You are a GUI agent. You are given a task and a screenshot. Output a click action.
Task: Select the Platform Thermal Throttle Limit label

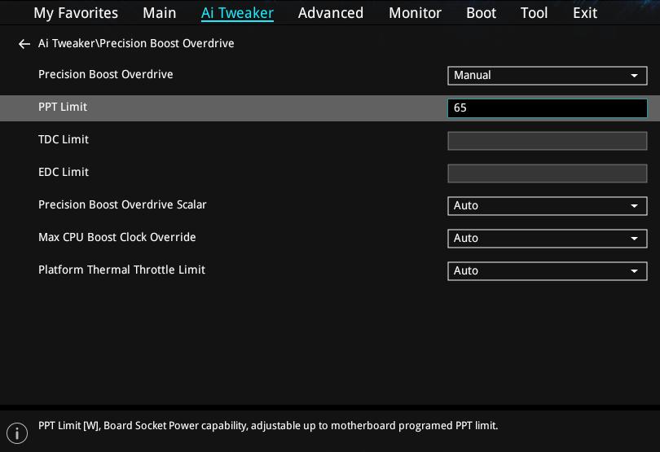point(121,270)
